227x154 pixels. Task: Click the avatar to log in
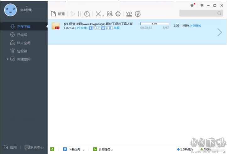(10, 10)
